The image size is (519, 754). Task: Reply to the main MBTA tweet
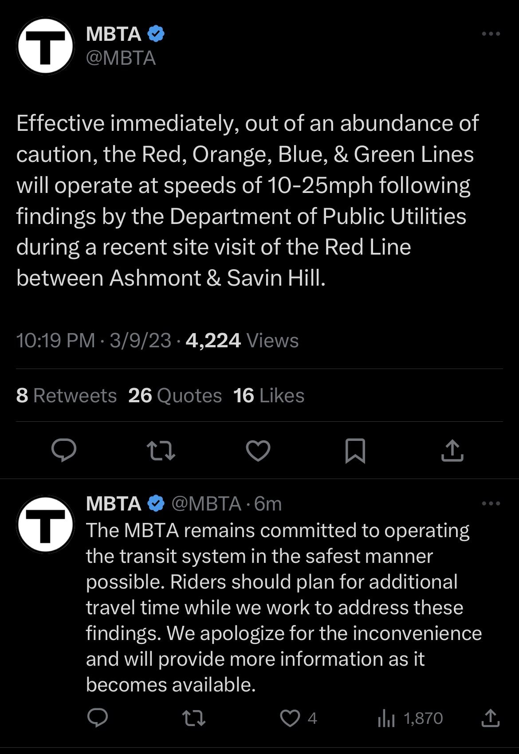(64, 451)
